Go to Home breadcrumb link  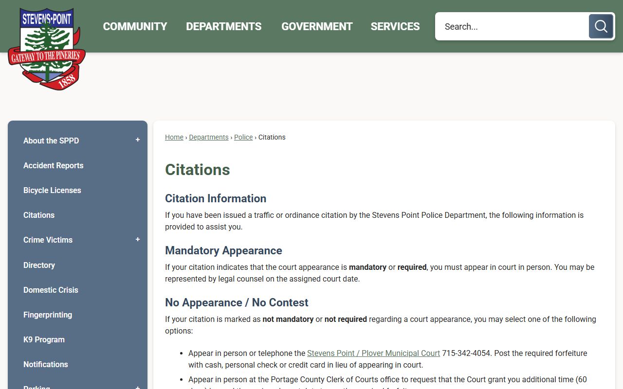(174, 137)
